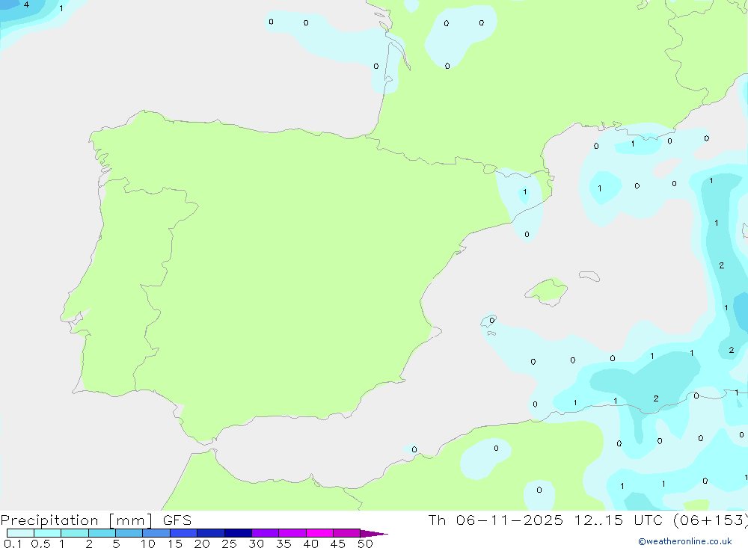Click the '45' legend label
Viewport: 748px width, 548px height.
338,544
